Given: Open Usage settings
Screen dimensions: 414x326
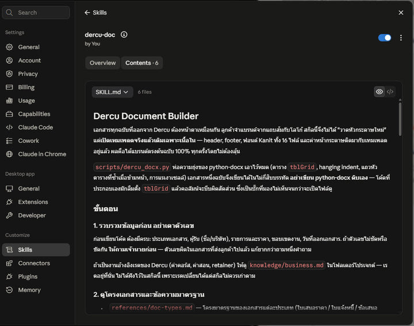Looking at the screenshot, I should point(36,100).
